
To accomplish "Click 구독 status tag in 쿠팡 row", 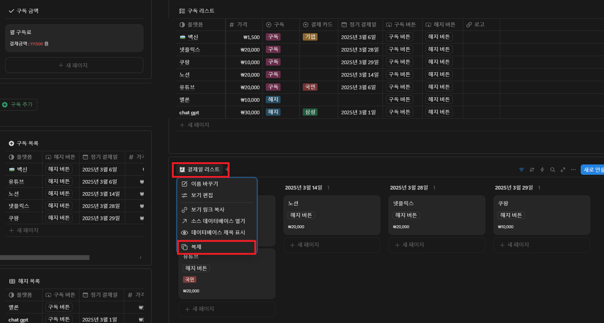I will point(273,62).
